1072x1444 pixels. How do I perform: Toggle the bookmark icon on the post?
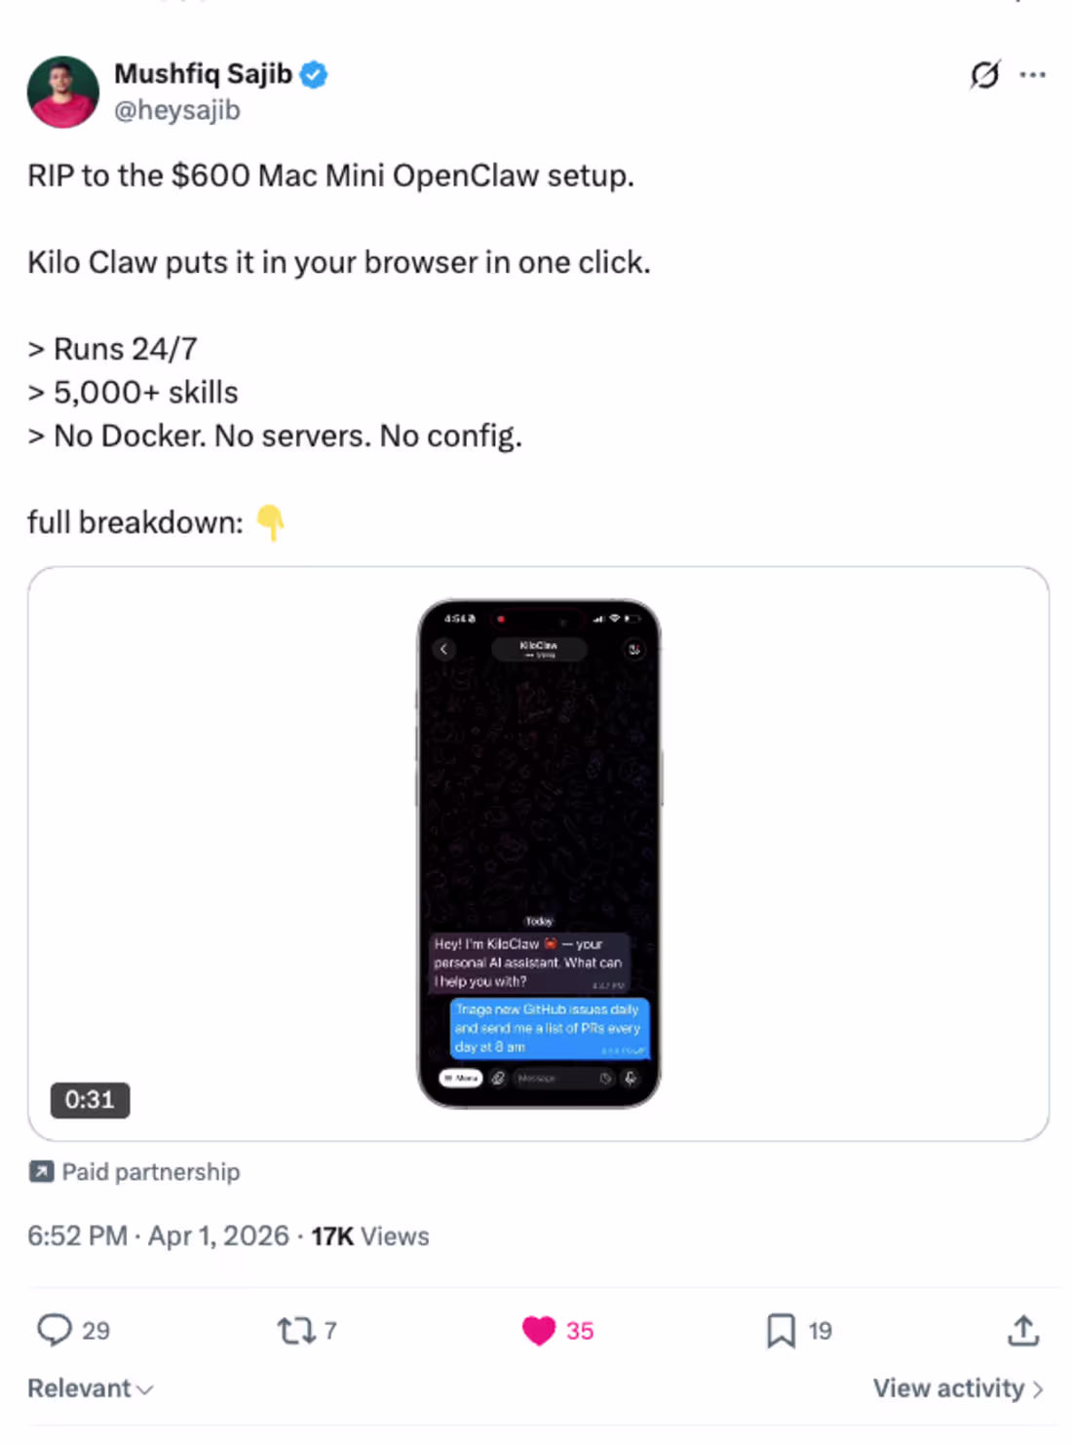[781, 1330]
